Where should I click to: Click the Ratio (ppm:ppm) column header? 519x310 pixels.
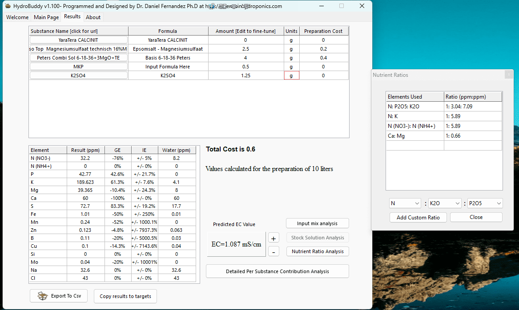pos(473,97)
